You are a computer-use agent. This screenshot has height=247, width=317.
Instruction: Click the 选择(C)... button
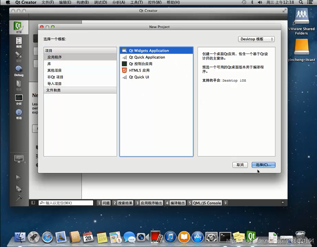tap(263, 165)
